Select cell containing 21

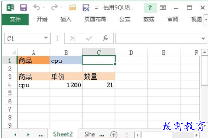(x=99, y=85)
